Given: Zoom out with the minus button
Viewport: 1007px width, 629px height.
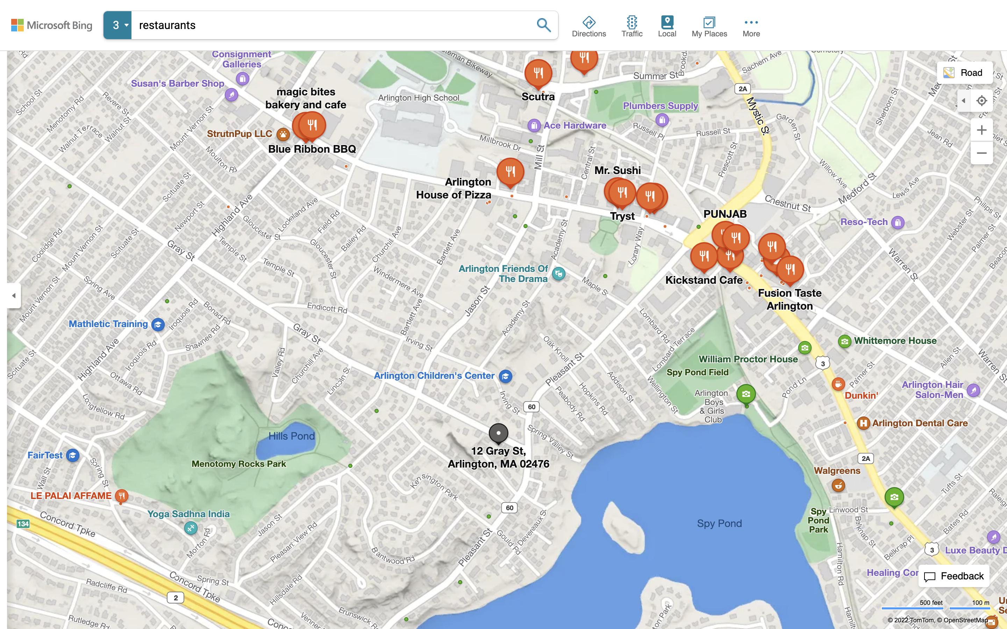Looking at the screenshot, I should click(x=981, y=153).
